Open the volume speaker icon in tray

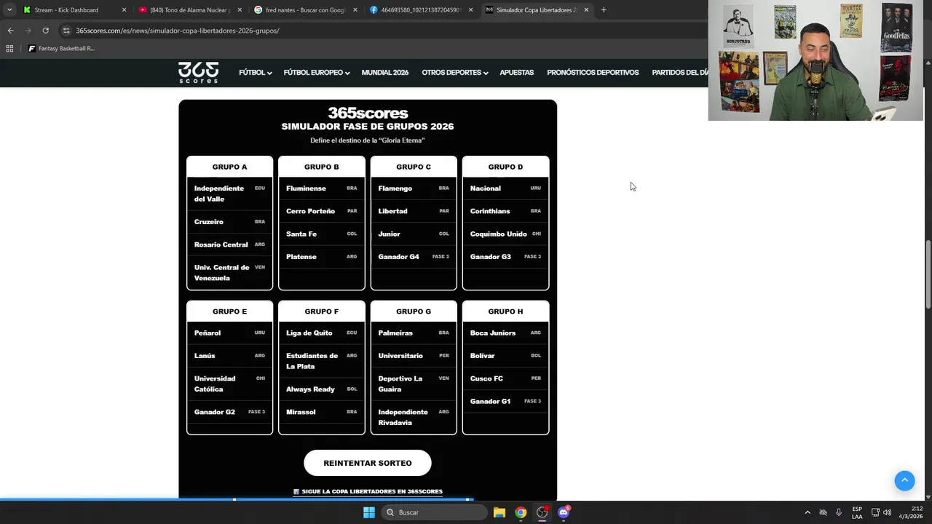(x=887, y=512)
